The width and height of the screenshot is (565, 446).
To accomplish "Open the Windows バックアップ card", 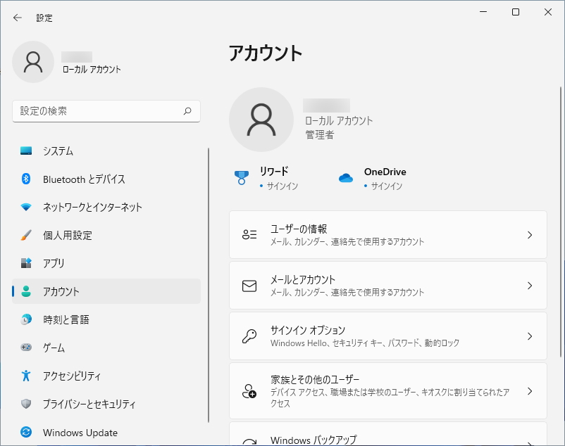I will coord(388,434).
